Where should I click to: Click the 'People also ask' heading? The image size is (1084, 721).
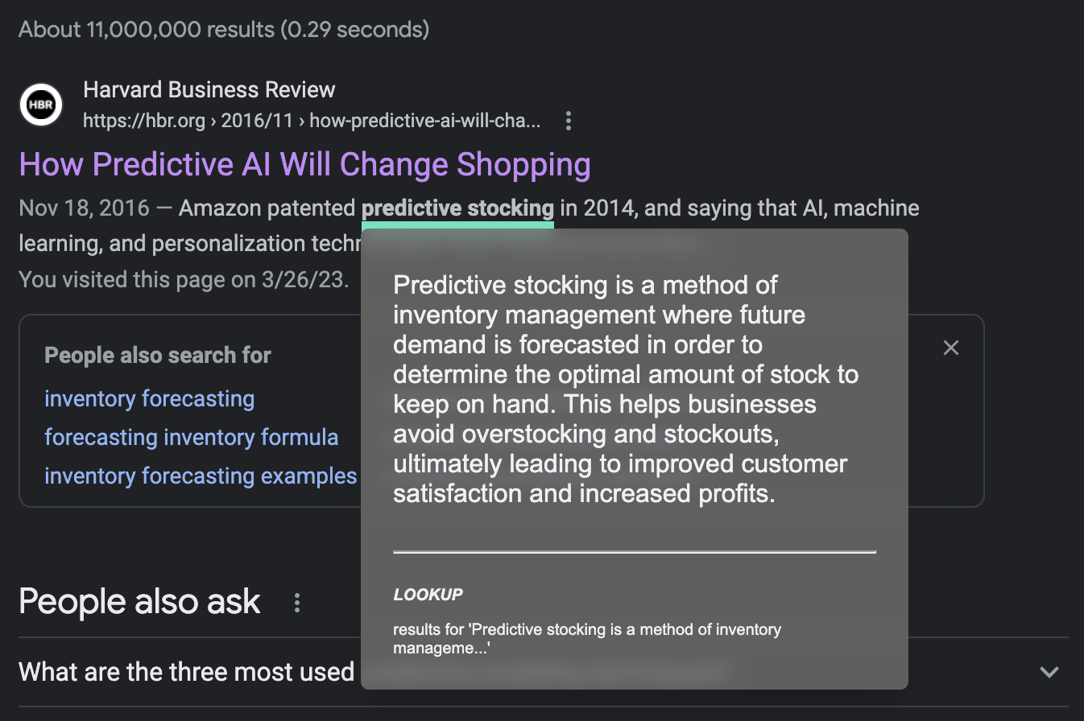139,602
